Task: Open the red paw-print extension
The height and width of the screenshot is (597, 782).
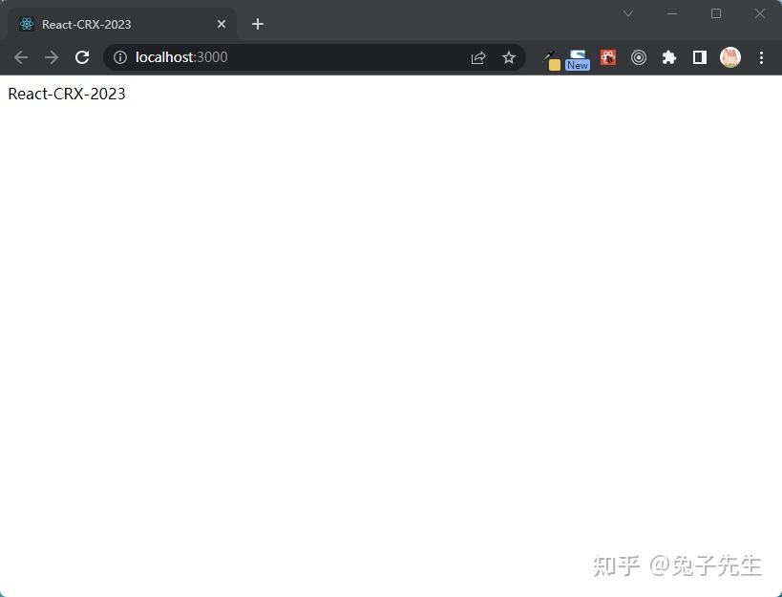Action: coord(608,57)
